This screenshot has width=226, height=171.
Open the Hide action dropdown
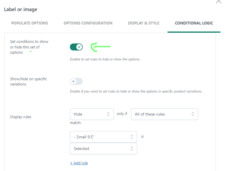click(92, 114)
